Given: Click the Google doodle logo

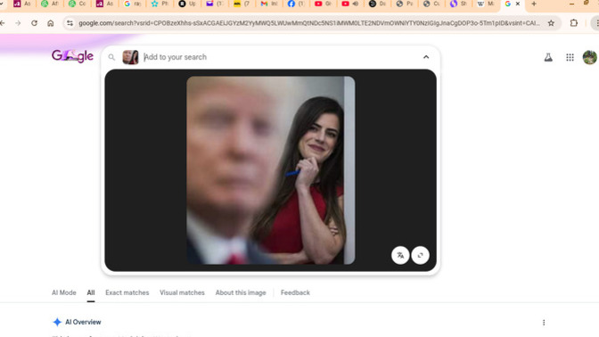Looking at the screenshot, I should pos(72,56).
